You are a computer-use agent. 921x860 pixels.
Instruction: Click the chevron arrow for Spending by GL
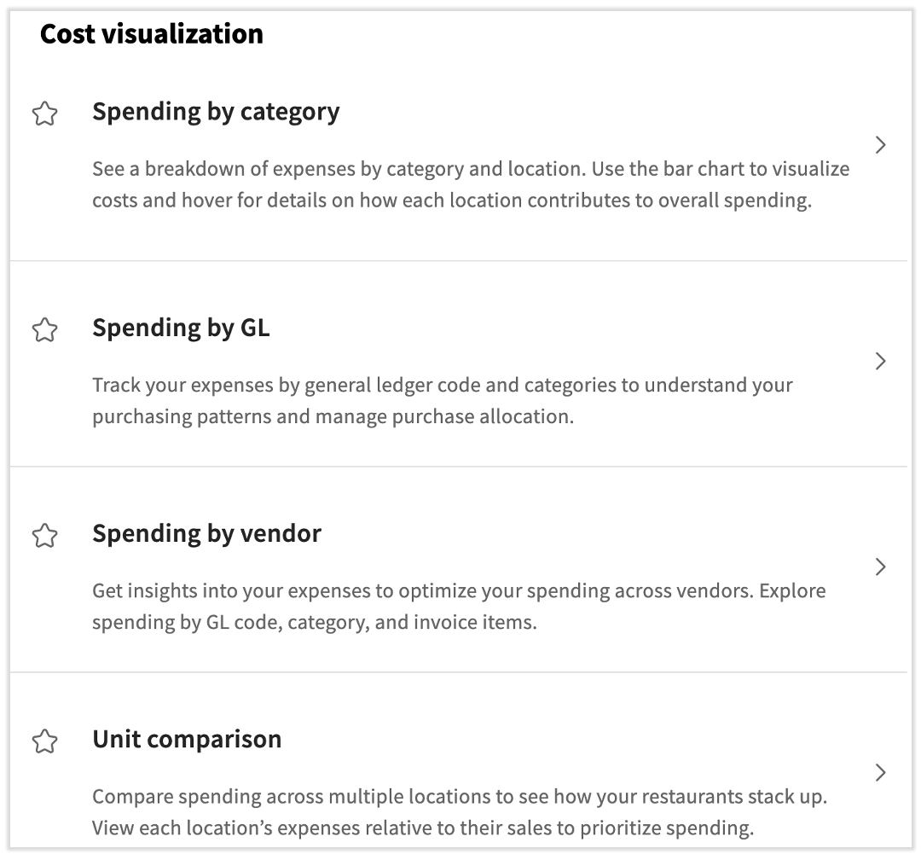[x=881, y=361]
